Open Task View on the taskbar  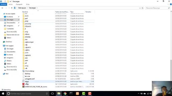pos(52,94)
